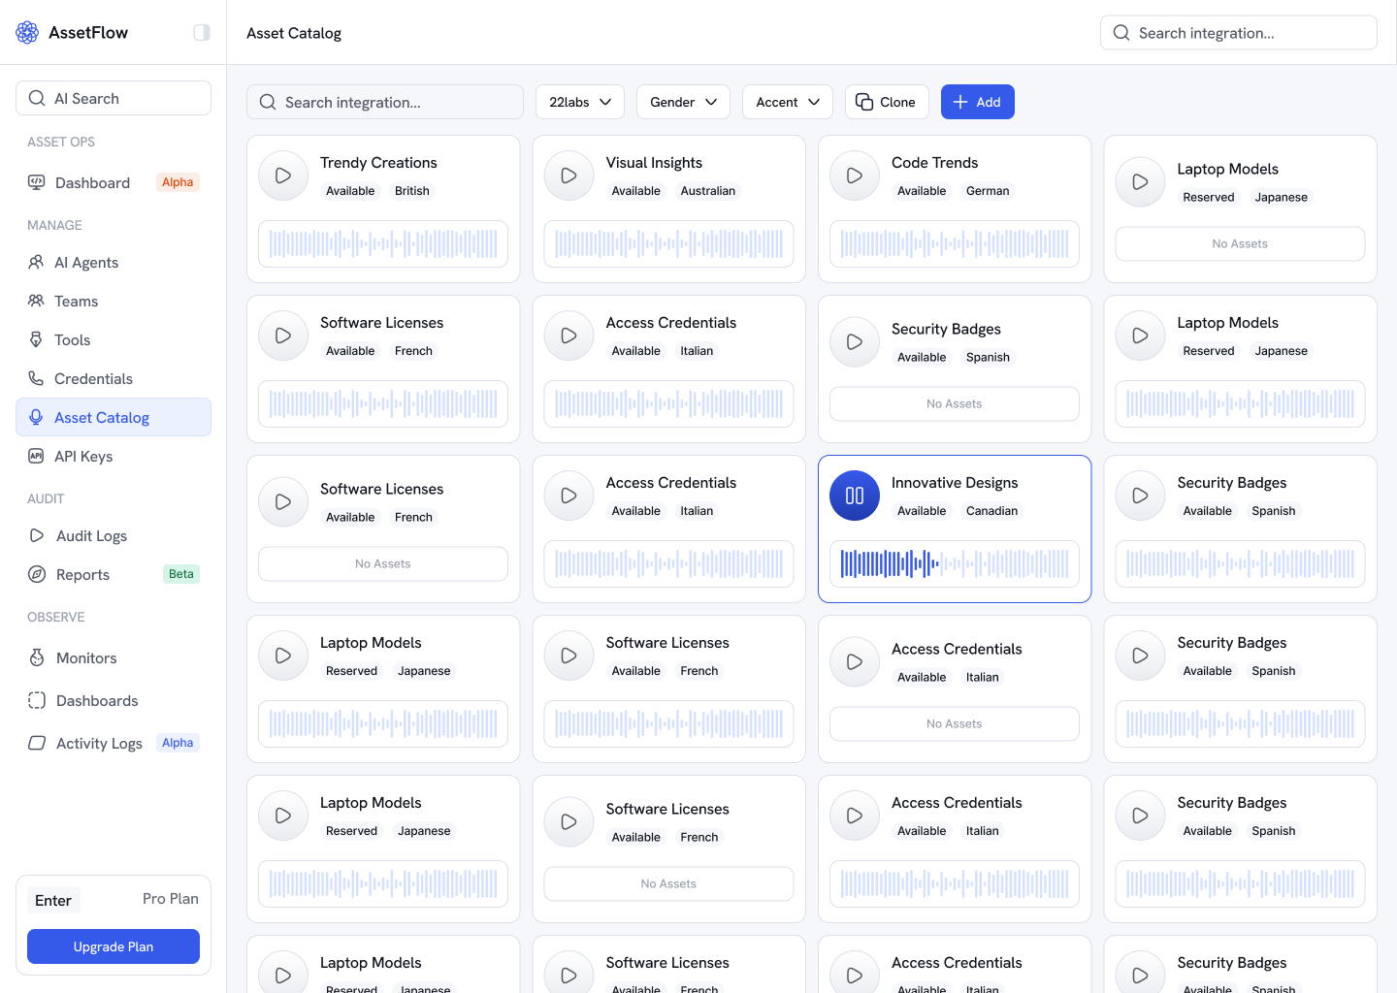Click the "German" accent tag
This screenshot has height=993, width=1397.
988,191
